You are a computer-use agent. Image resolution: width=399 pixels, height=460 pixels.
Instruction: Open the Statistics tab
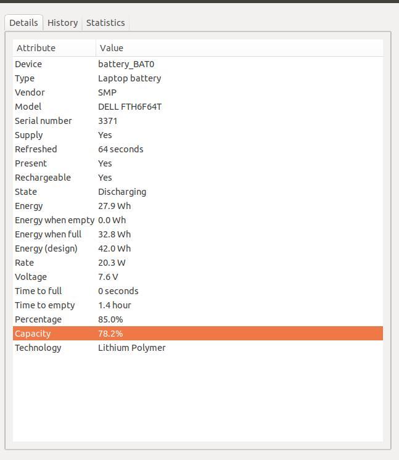(105, 23)
